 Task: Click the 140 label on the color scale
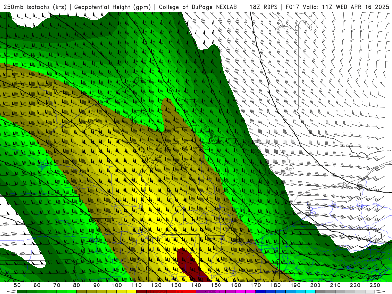[196, 285]
